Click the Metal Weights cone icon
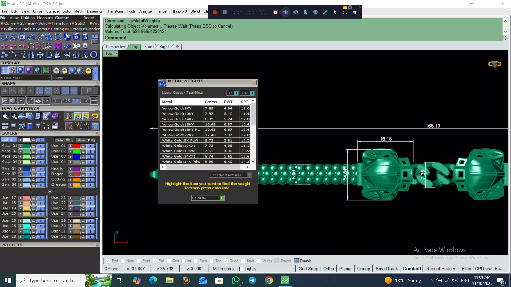The height and width of the screenshot is (287, 511). point(162,83)
